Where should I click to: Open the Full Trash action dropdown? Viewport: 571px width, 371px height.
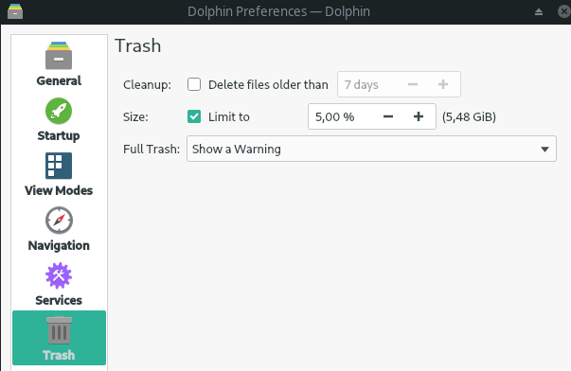(371, 149)
